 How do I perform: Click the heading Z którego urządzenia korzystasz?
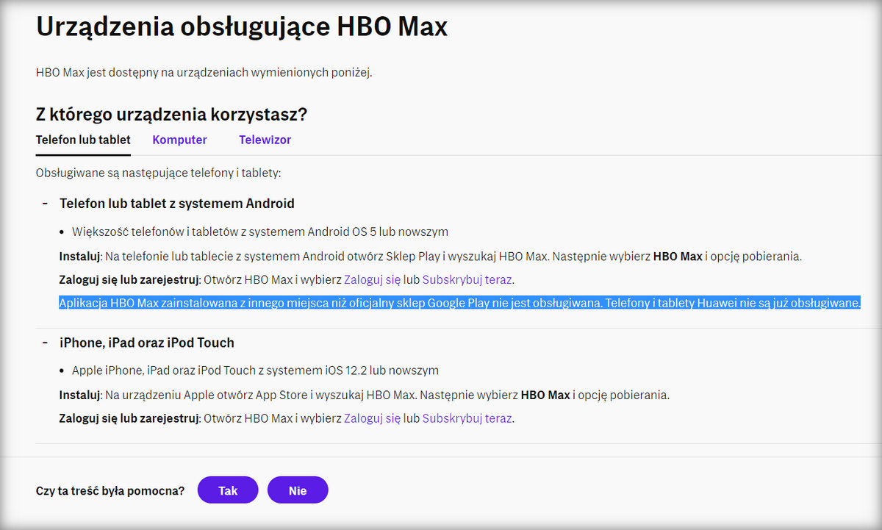171,114
